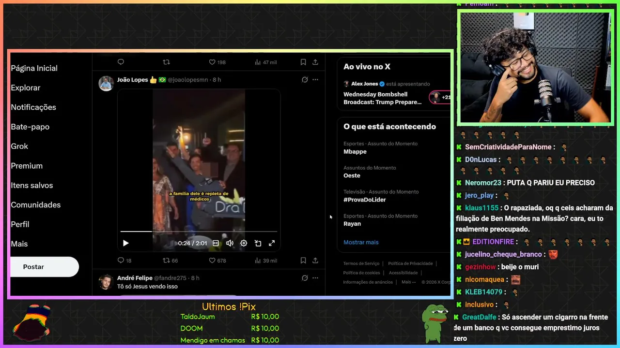Open Alex Jones live broadcast
Viewport: 620px width, 348px height.
[x=383, y=98]
